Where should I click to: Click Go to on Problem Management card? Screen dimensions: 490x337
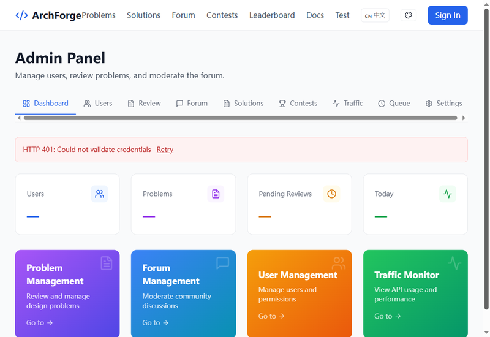tap(39, 323)
